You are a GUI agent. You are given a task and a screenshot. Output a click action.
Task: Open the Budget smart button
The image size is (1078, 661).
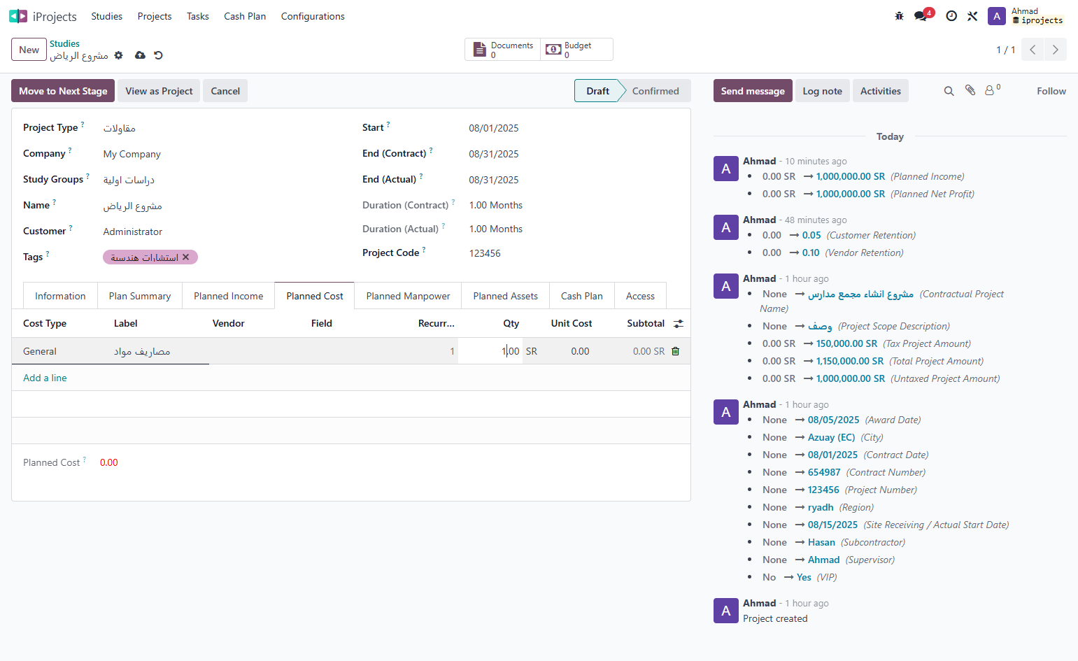pos(576,50)
